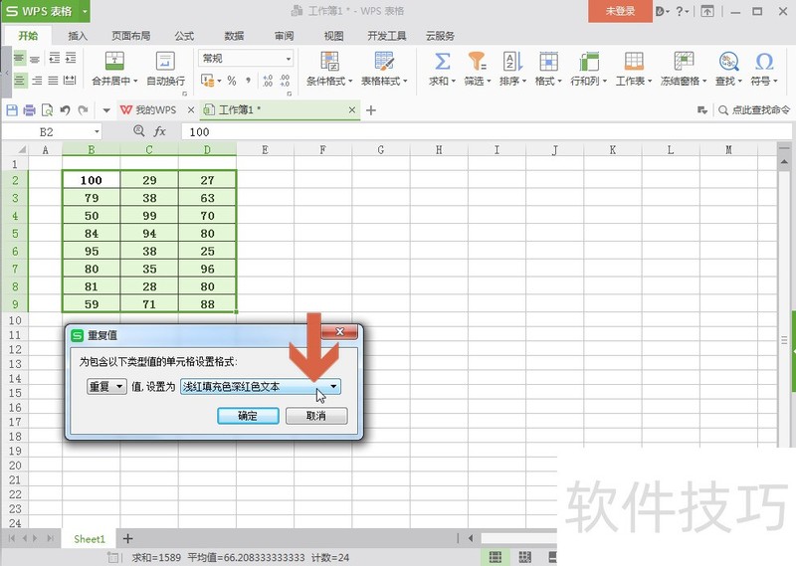Toggle top align button
This screenshot has height=566, width=796.
click(x=19, y=58)
